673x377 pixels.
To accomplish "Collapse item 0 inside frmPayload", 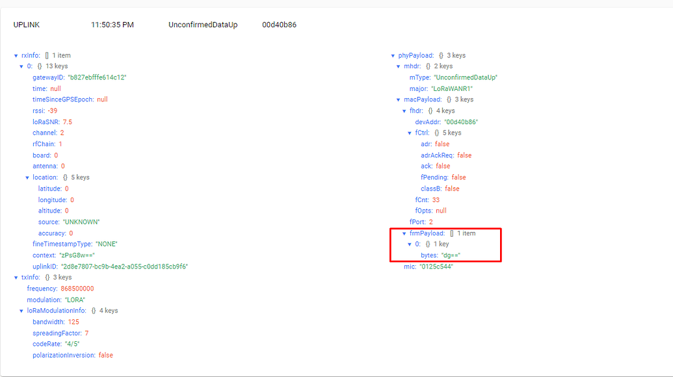I will pos(410,244).
